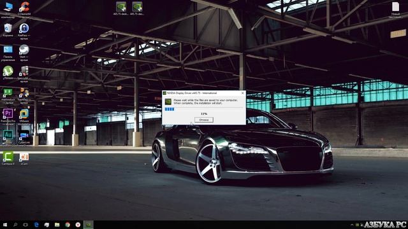Select the right 445.75-desk NVIDIA installer file
The height and width of the screenshot is (229, 408).
click(137, 8)
